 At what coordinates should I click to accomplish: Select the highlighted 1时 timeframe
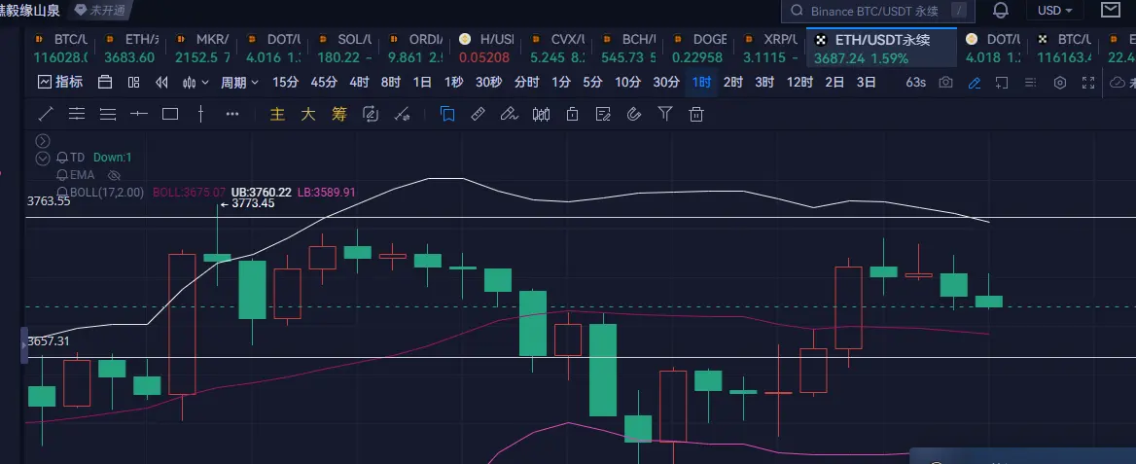tap(701, 83)
